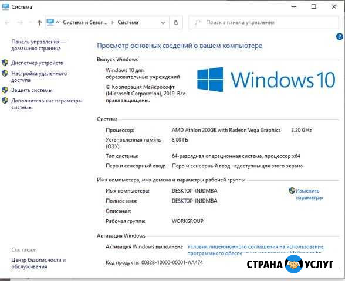Click the shield icon beside 'Защита системы'
345x281 pixels.
[x=5, y=90]
